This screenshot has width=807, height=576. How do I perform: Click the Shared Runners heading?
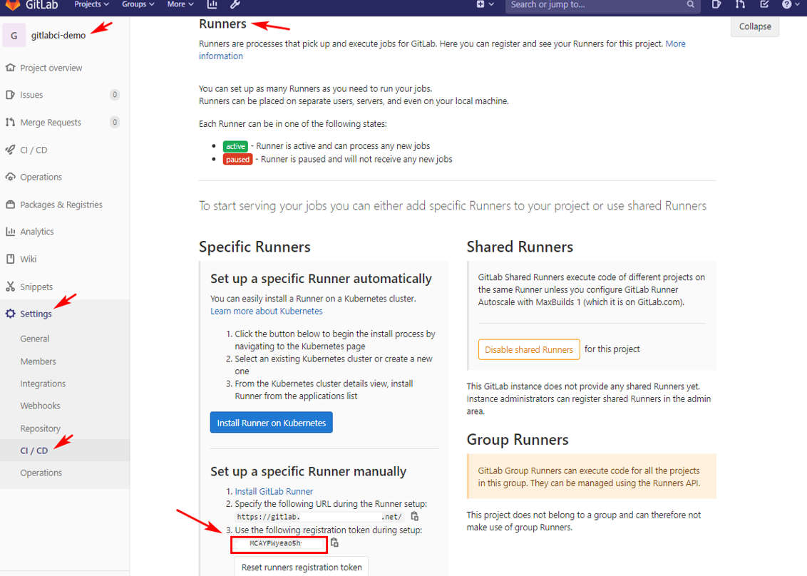[x=520, y=247]
